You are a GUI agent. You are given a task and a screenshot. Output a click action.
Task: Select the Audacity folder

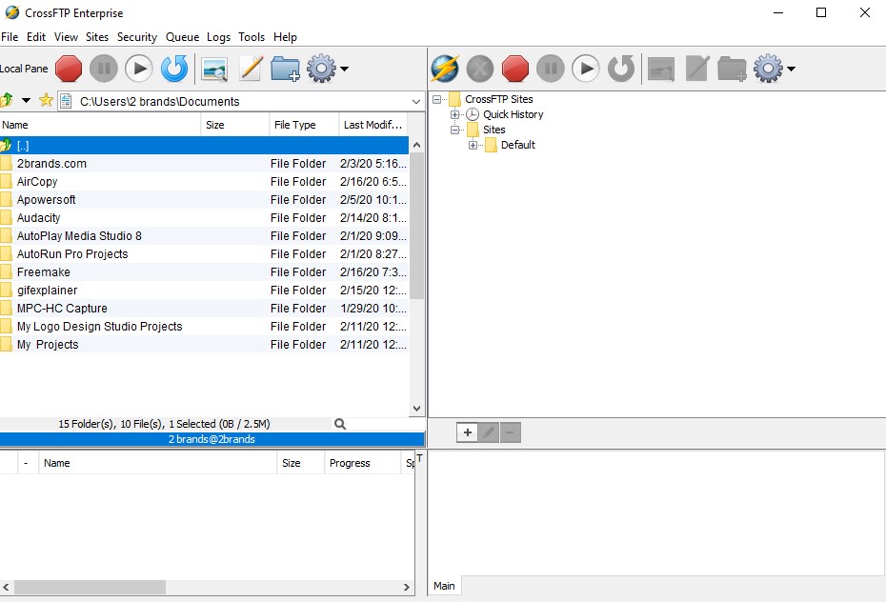(204, 217)
